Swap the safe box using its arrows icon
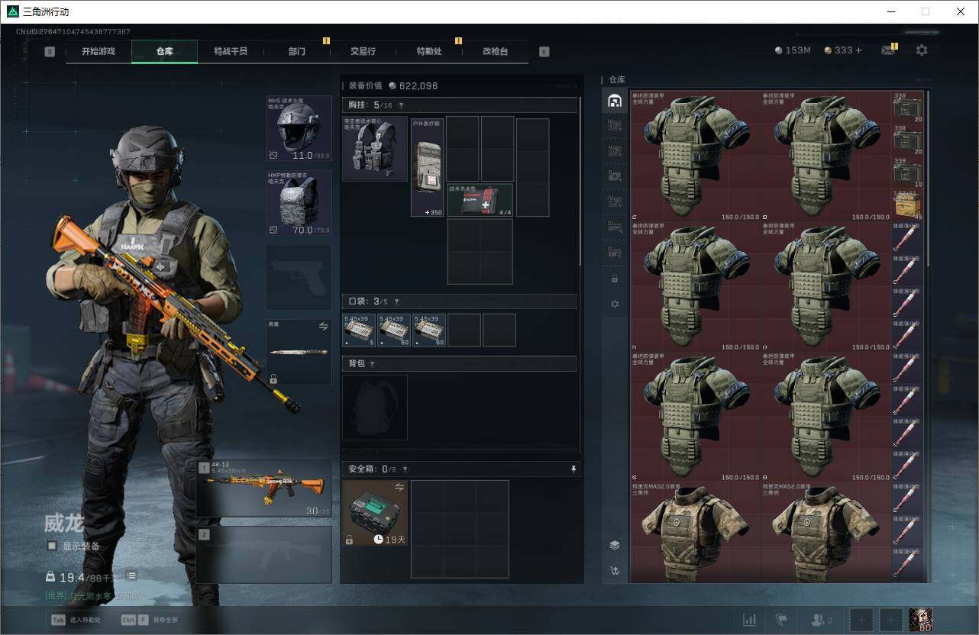 tap(399, 487)
